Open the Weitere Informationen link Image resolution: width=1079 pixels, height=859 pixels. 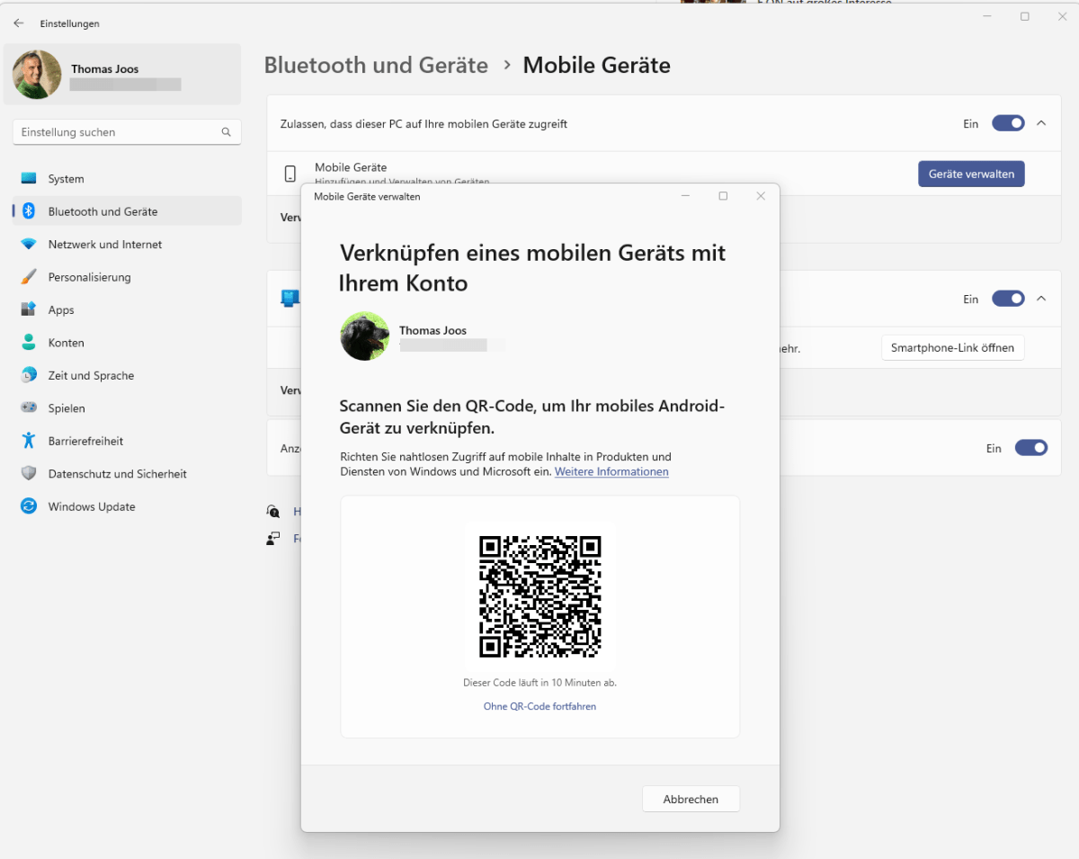611,471
